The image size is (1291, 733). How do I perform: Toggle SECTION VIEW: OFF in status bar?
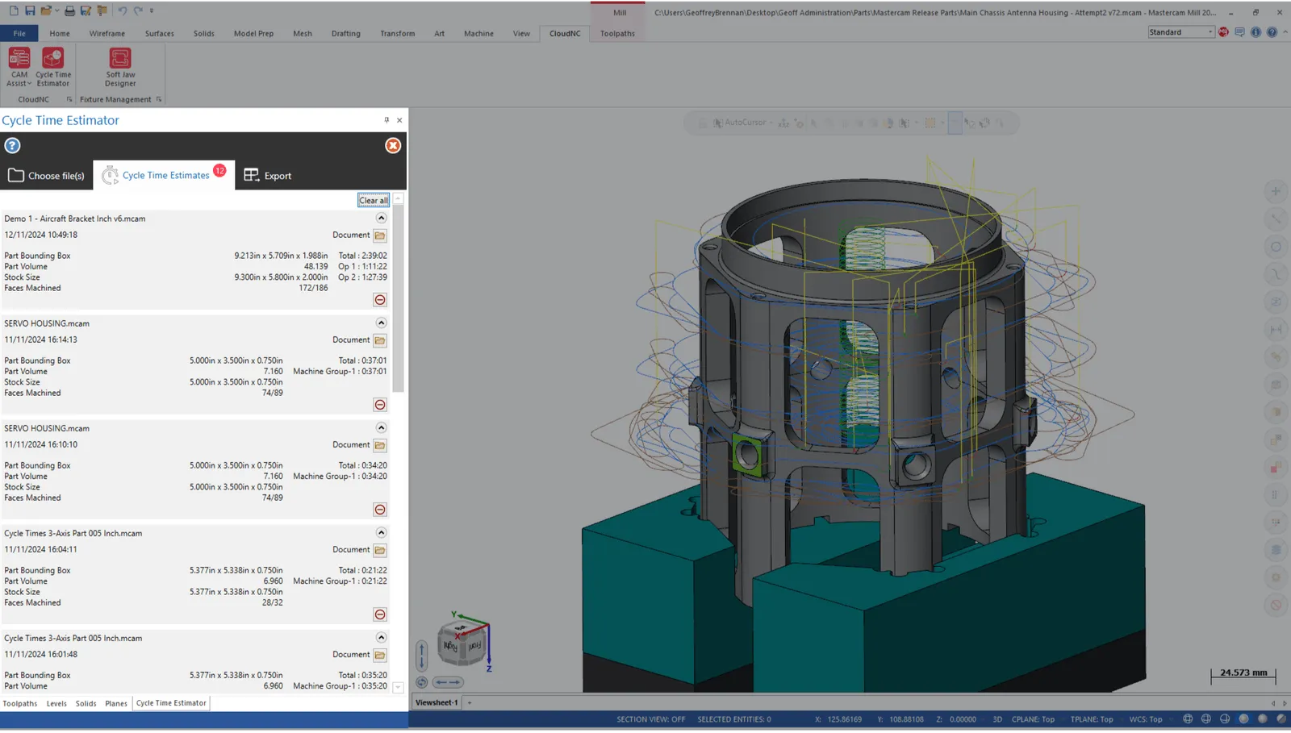pos(650,719)
